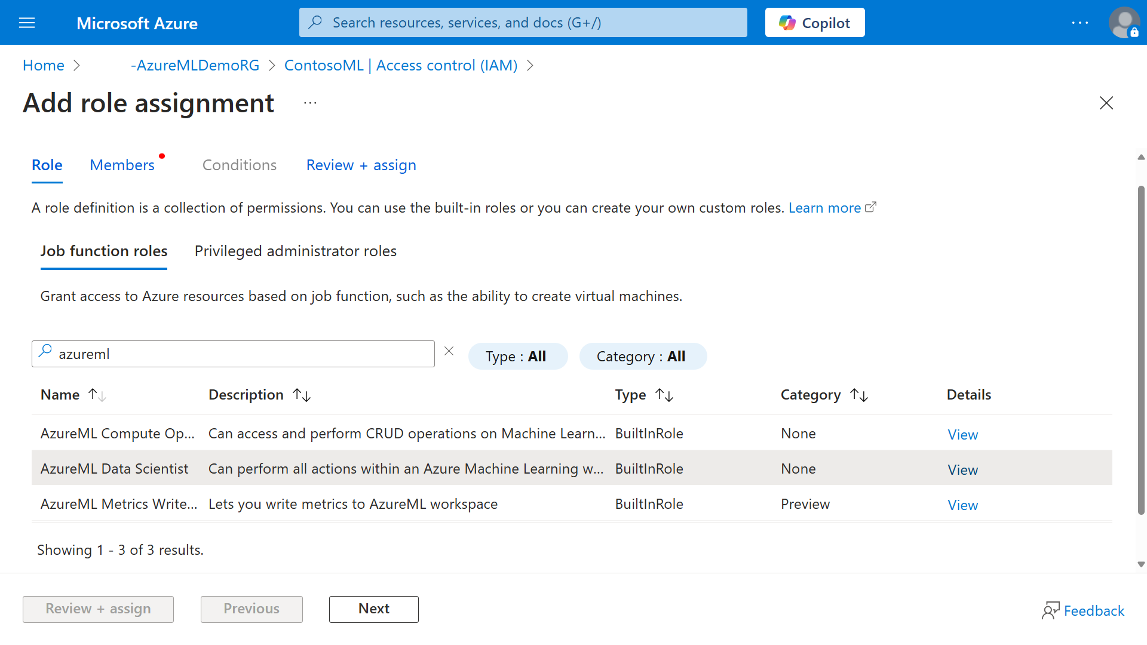Image resolution: width=1147 pixels, height=645 pixels.
Task: Expand the breadcrumb chevron after Access control (IAM)
Action: pyautogui.click(x=530, y=66)
